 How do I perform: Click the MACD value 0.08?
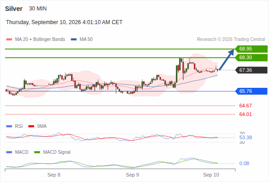tap(244, 163)
